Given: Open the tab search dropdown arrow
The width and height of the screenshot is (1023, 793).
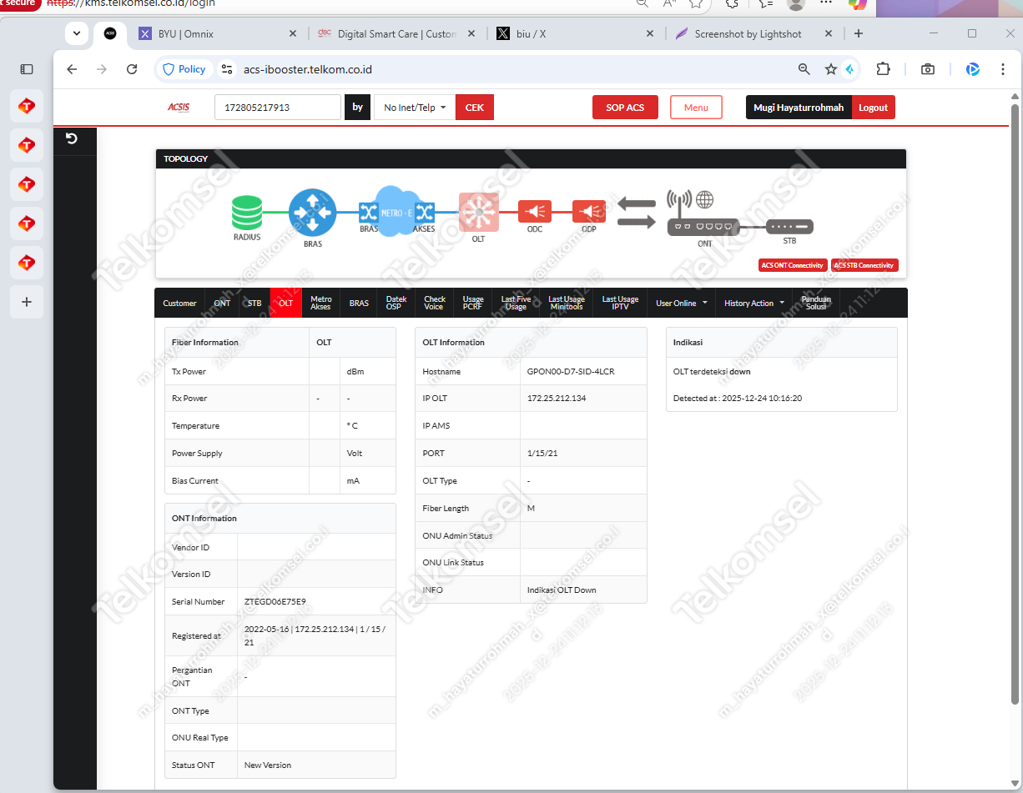Looking at the screenshot, I should coord(77,33).
